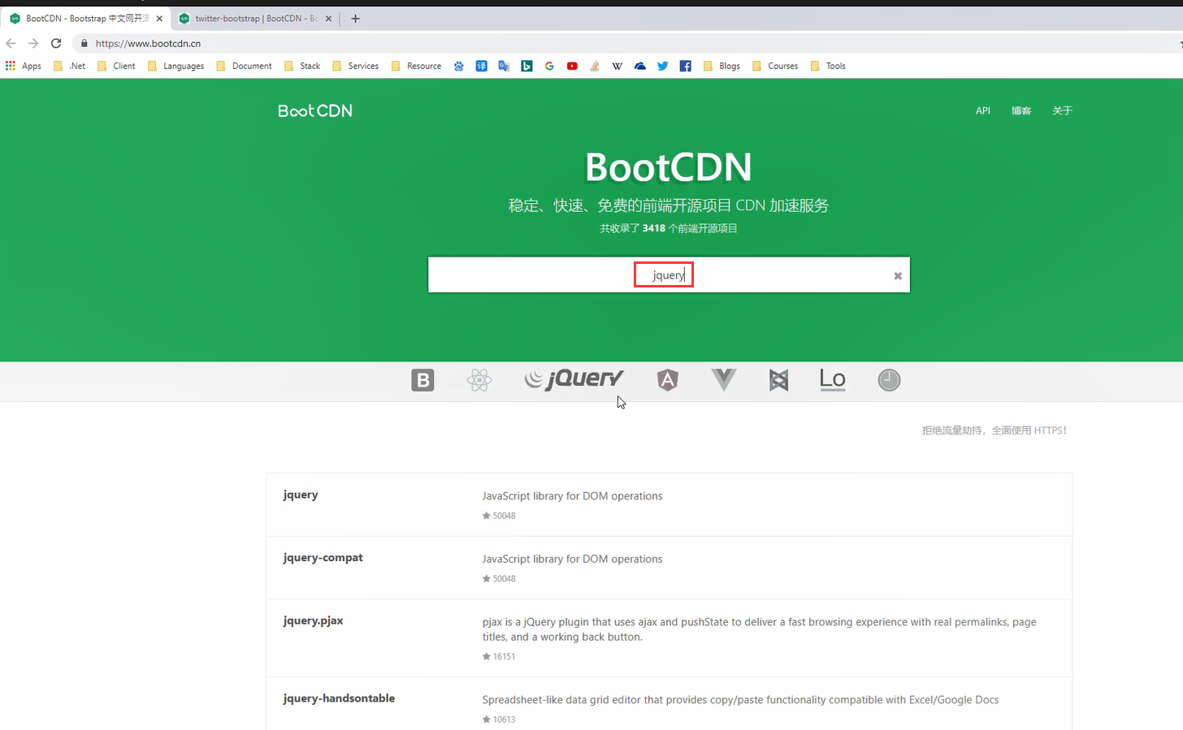Focus the jquery search input field
1183x730 pixels.
(x=669, y=275)
